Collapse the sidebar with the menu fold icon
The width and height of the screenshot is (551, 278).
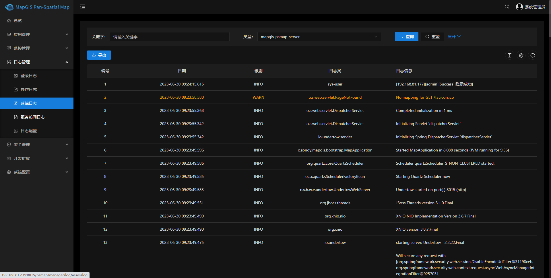point(83,7)
